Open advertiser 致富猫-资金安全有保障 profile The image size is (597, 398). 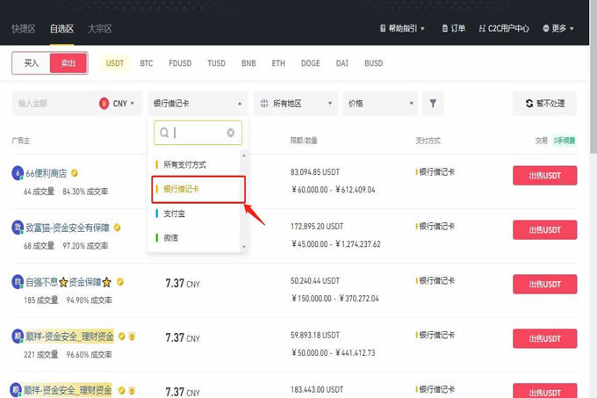tap(68, 228)
